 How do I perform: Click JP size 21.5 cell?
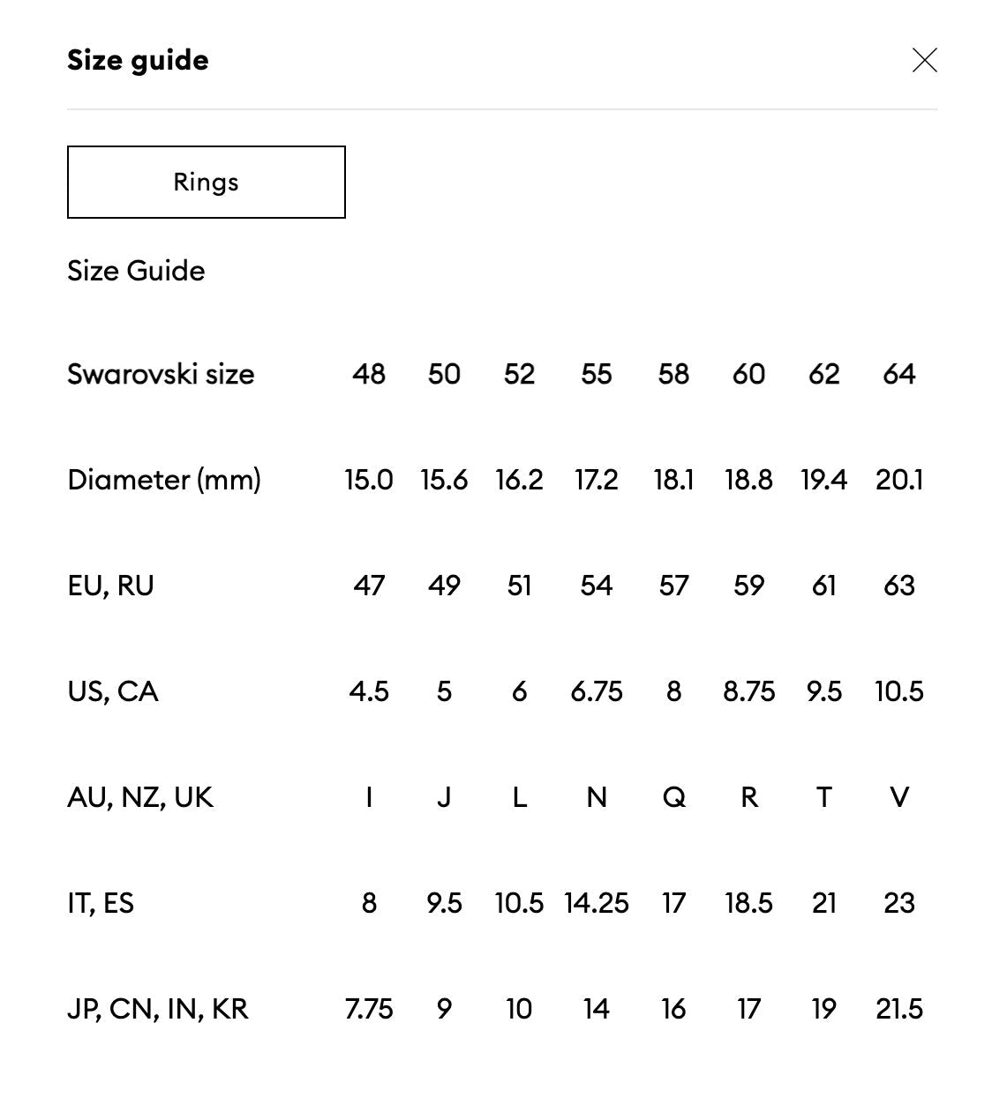[898, 1009]
